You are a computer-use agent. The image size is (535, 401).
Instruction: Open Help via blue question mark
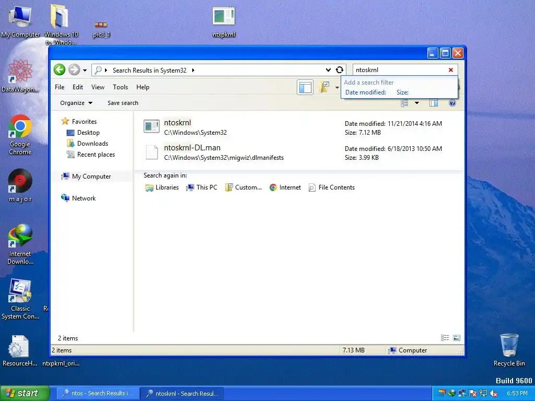[452, 103]
